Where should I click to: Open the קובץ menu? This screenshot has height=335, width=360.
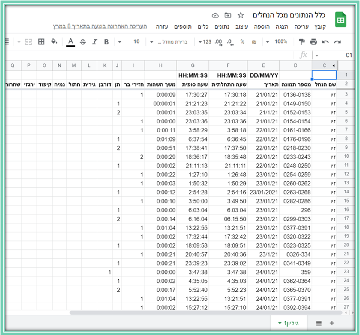(320, 27)
